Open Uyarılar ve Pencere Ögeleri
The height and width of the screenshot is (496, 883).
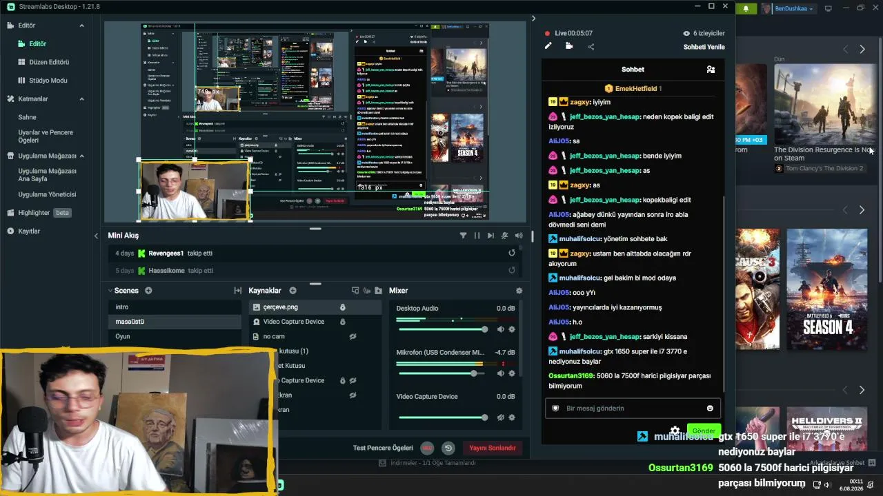(x=46, y=136)
